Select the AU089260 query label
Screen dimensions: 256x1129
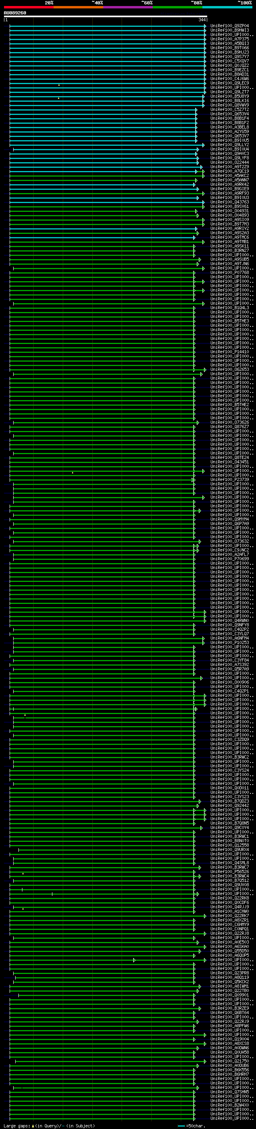point(15,13)
